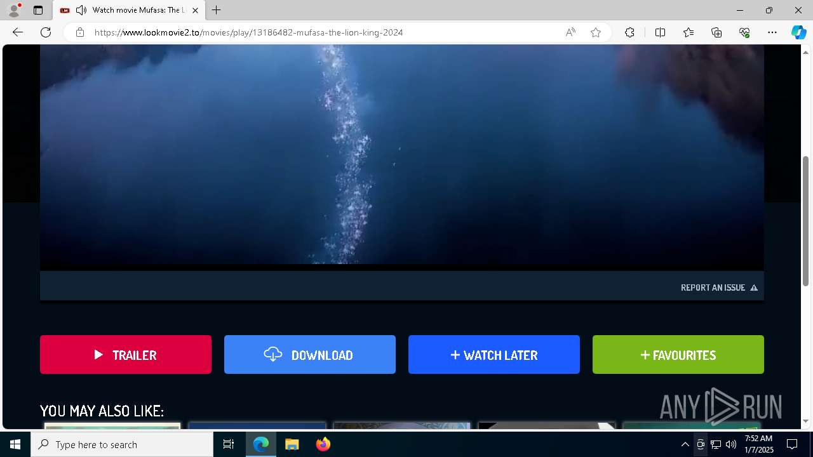Click the lookmovie2.to URL address bar

[248, 32]
